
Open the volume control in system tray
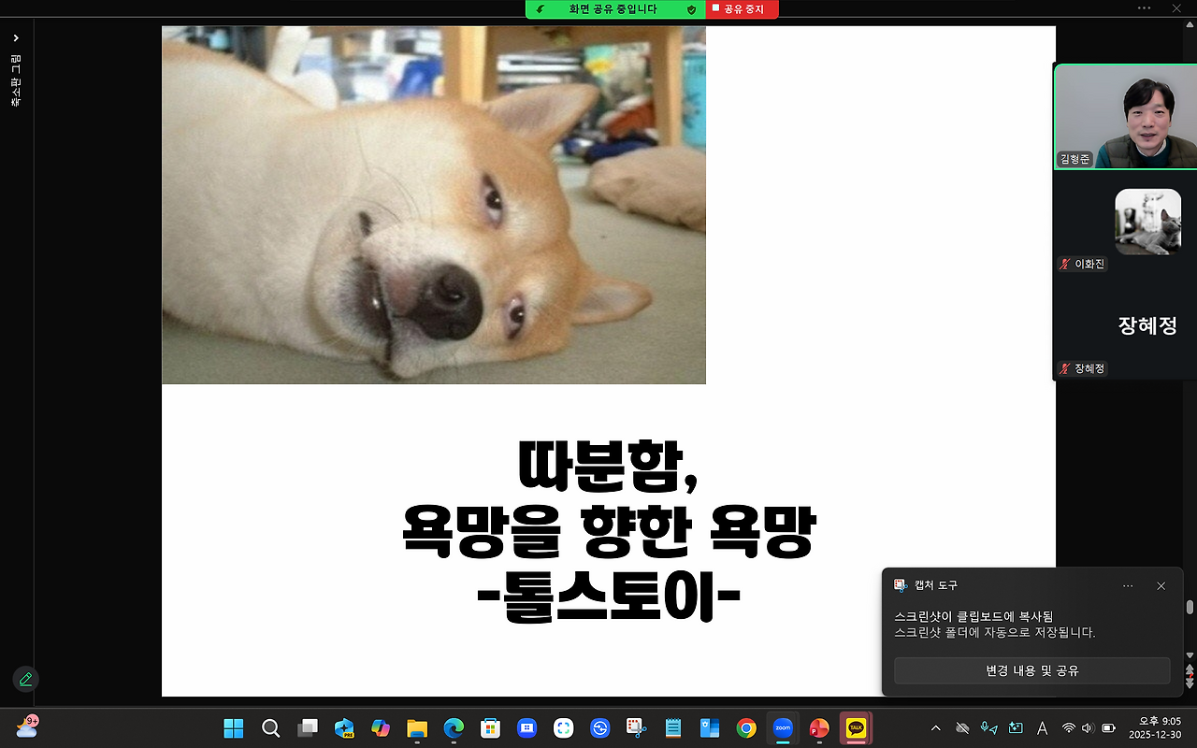coord(1086,727)
